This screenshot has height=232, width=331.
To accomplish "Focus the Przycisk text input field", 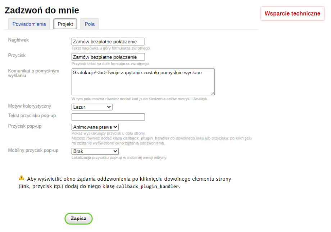I will (x=108, y=57).
